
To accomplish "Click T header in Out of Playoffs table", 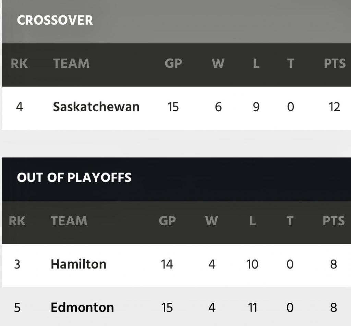I will click(290, 221).
